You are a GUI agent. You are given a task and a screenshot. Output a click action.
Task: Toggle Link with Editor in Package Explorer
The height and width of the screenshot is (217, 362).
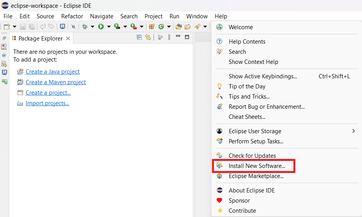coord(148,37)
